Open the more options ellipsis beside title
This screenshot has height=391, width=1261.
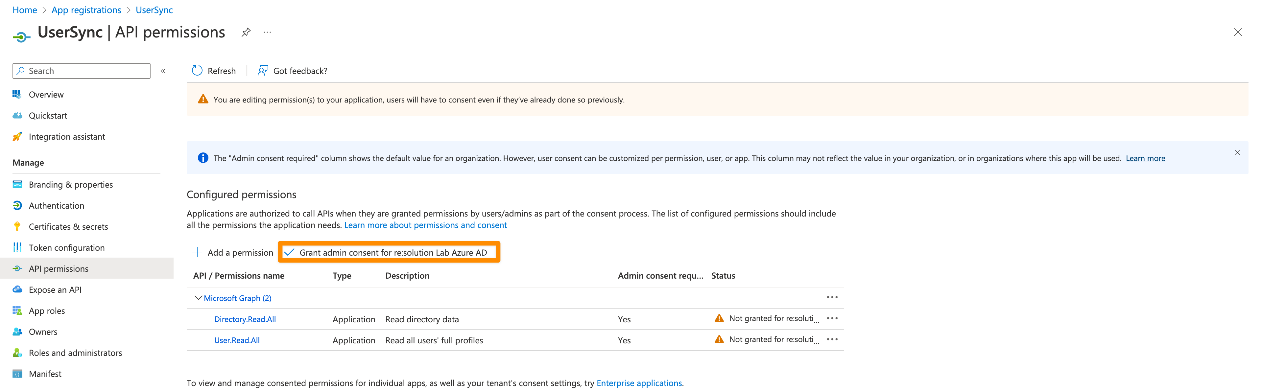[x=267, y=32]
